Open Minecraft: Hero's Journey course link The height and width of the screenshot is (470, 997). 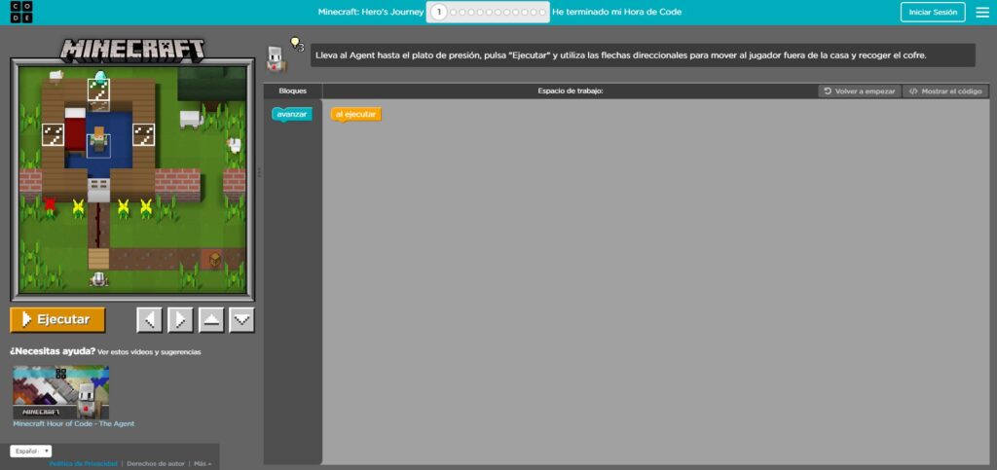(371, 12)
